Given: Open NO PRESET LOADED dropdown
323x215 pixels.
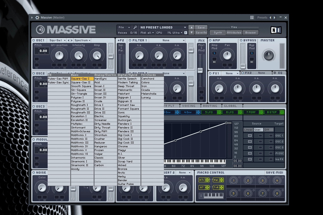Looking at the screenshot, I should (x=163, y=27).
